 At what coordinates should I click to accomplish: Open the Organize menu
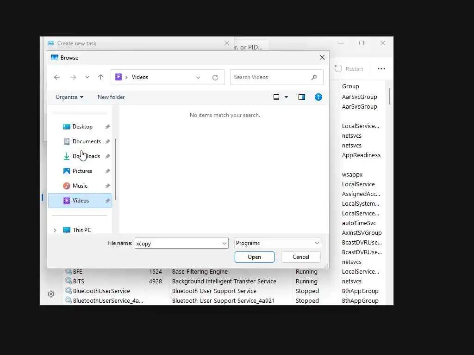coord(69,97)
